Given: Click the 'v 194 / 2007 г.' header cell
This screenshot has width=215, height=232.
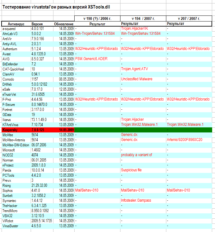Looking at the screenshot, I should tap(143, 19).
